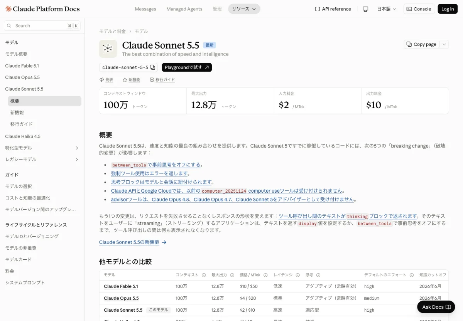Open info icon beside 思考 column
463x321 pixels.
(x=318, y=275)
